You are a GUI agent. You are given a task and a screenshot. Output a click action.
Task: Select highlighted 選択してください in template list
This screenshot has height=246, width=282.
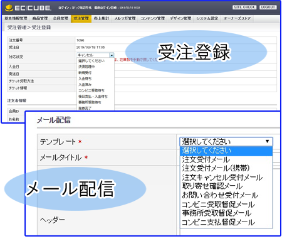point(226,151)
